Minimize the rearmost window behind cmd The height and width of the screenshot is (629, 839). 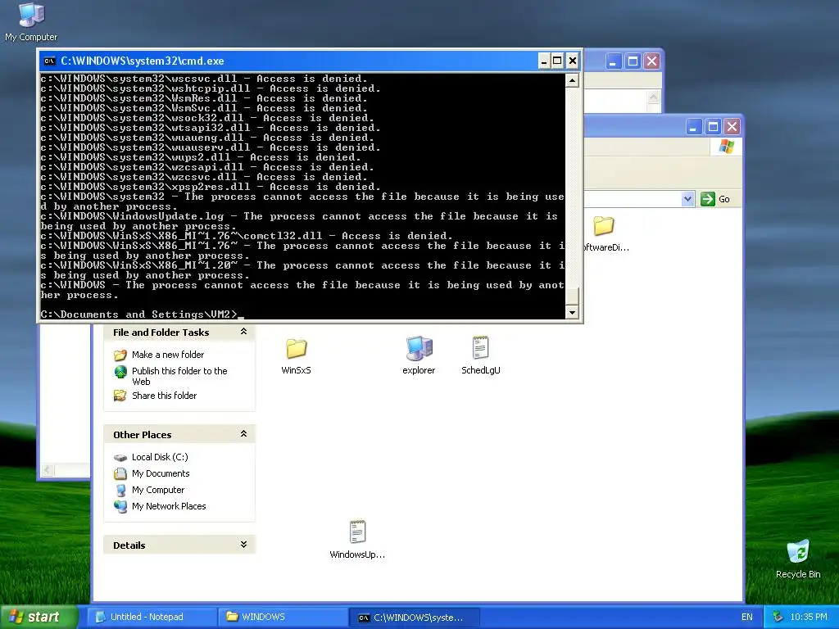[x=613, y=61]
